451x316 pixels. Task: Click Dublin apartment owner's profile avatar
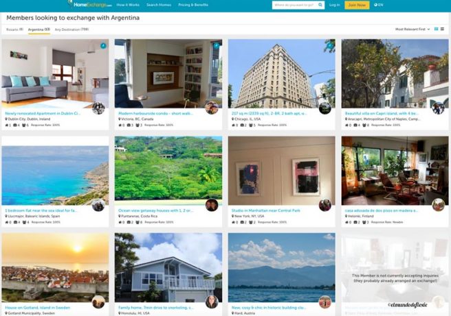tap(98, 108)
